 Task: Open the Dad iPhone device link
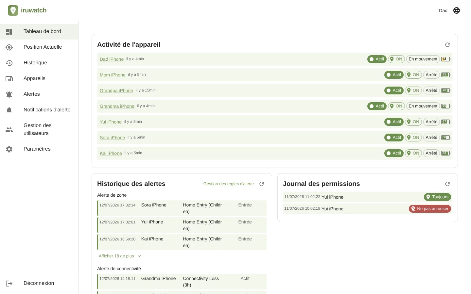click(112, 59)
